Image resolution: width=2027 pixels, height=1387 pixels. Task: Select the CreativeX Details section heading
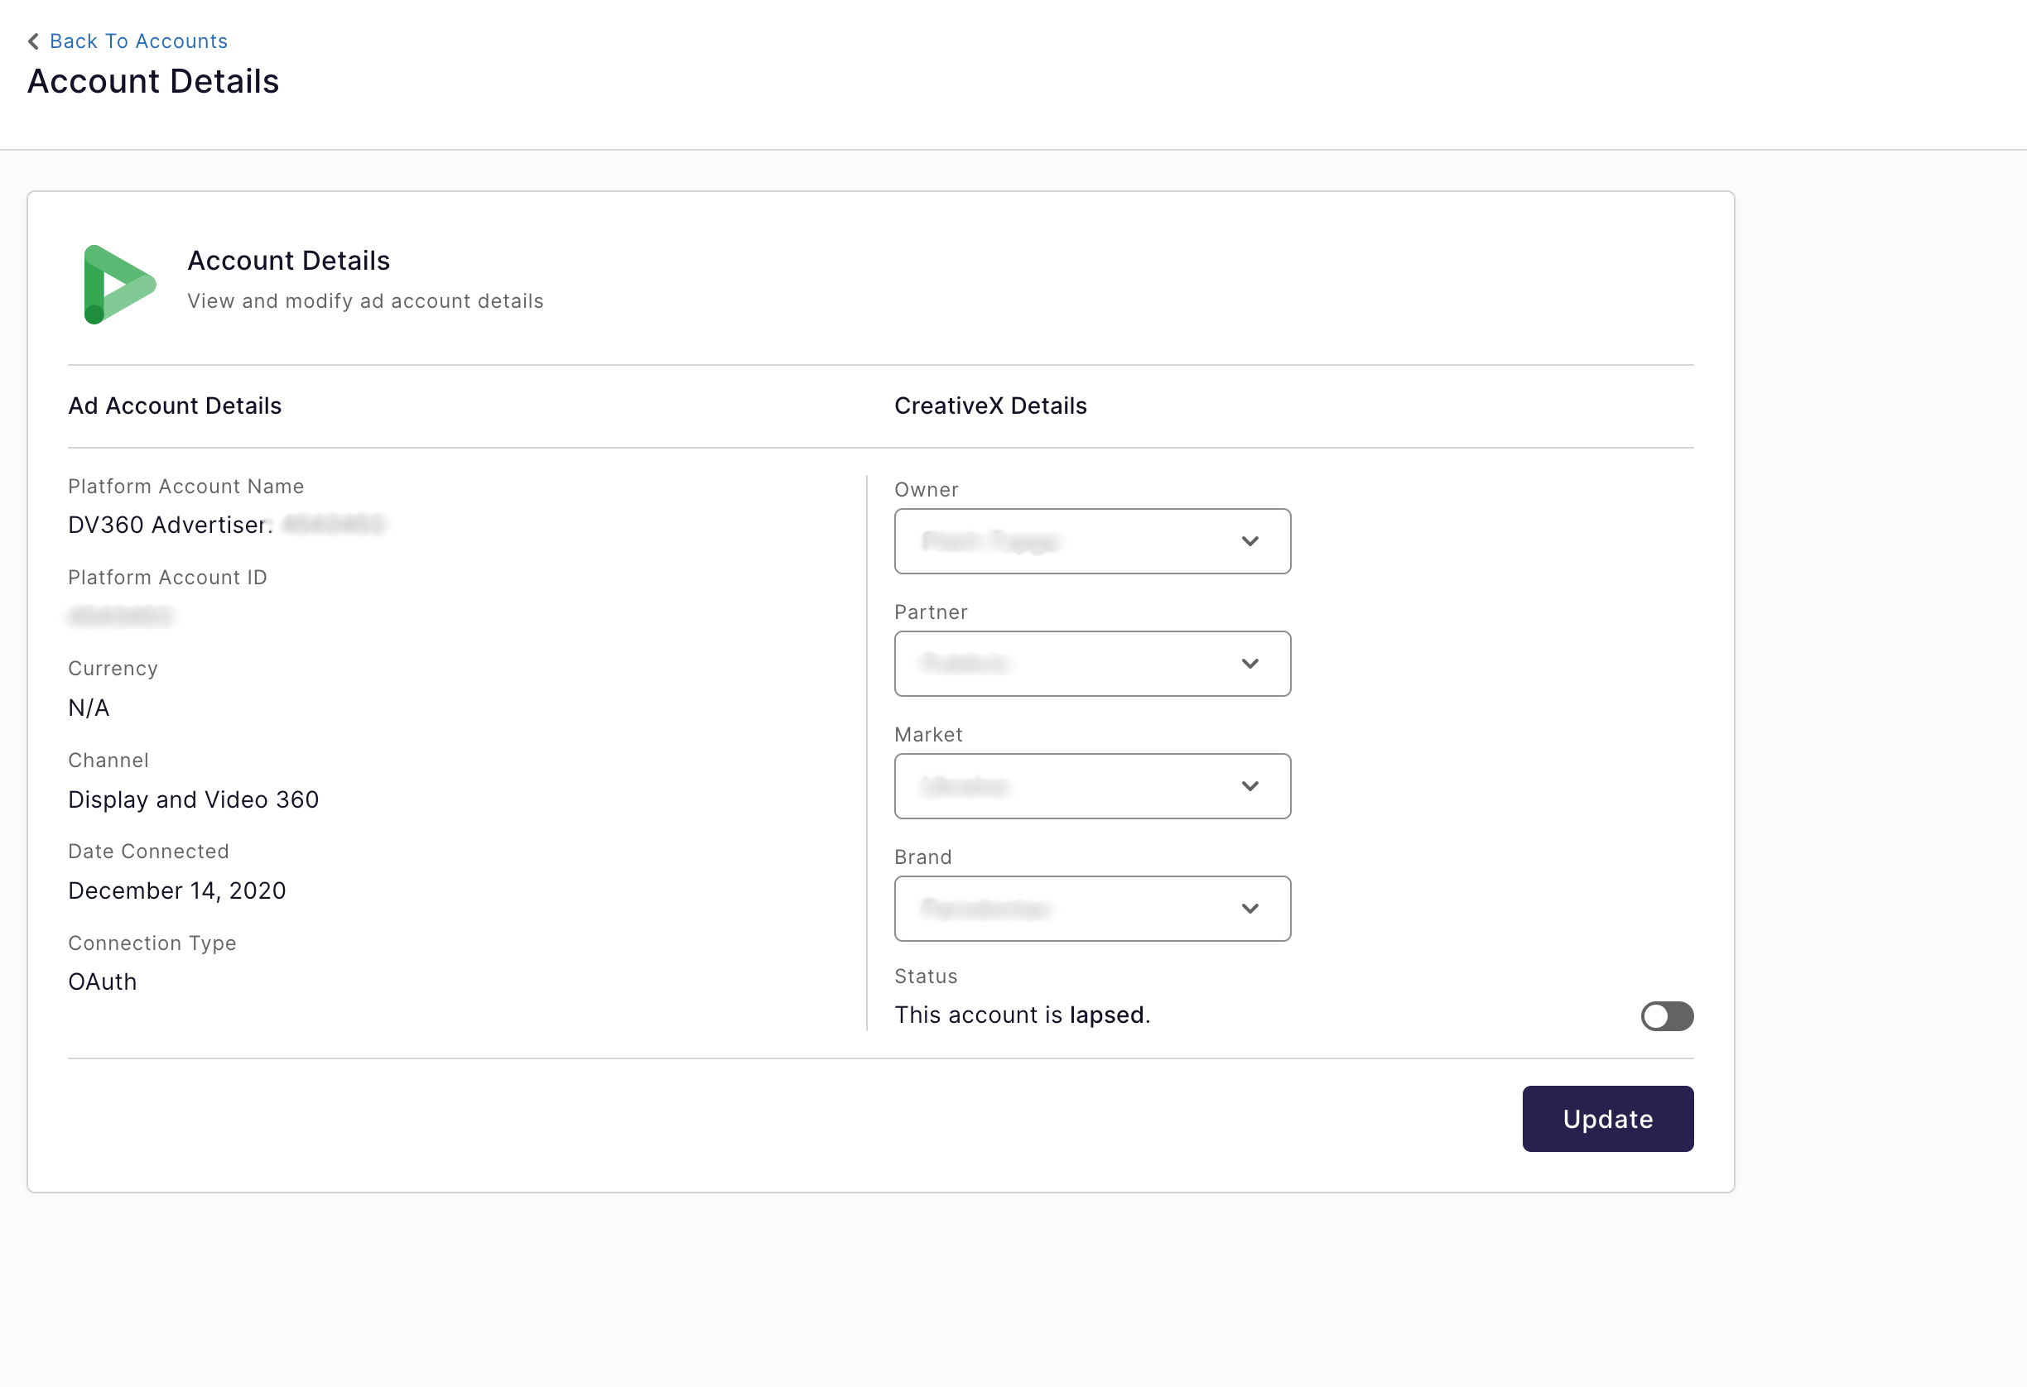[x=990, y=406]
